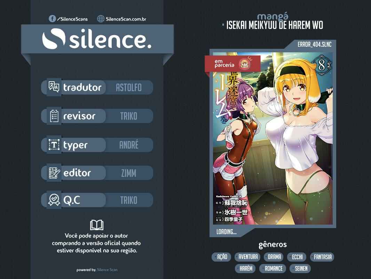Image resolution: width=371 pixels, height=279 pixels.
Task: Click the volume 8 manga cover thumbnail
Action: (x=273, y=138)
